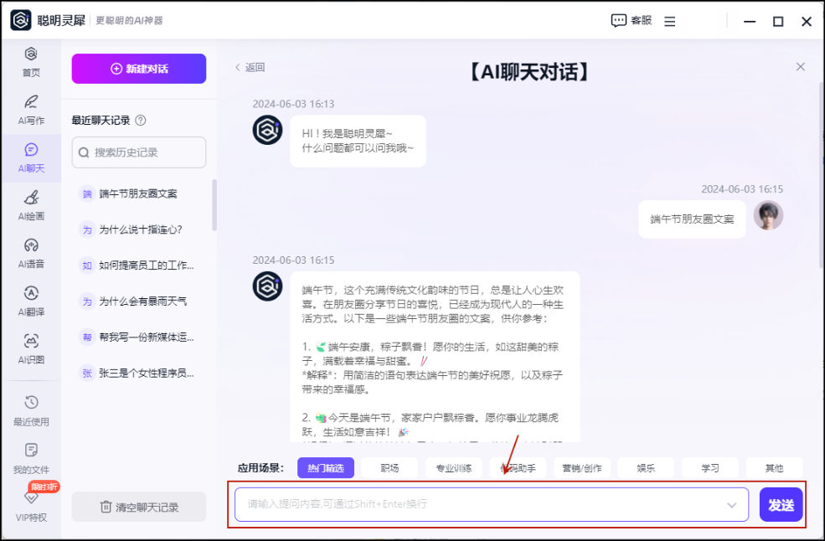Open the AI绘画 painting tool

(31, 206)
